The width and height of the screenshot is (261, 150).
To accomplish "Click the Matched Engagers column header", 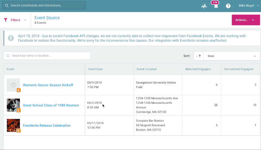I will (x=198, y=69).
